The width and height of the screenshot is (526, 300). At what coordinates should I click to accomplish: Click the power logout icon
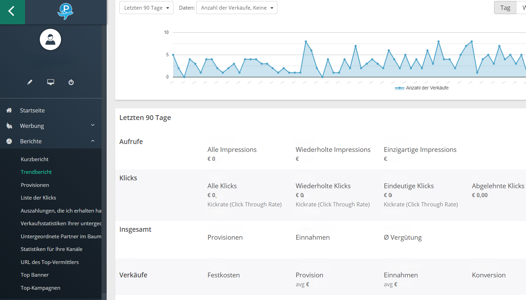pyautogui.click(x=71, y=82)
